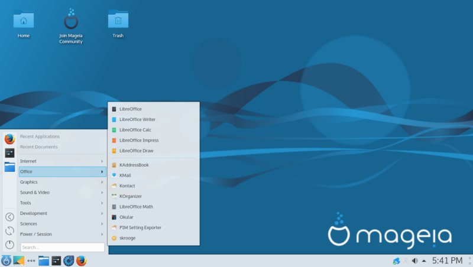
Task: Click the settings favorite in launcher sidebar
Action: [x=9, y=153]
